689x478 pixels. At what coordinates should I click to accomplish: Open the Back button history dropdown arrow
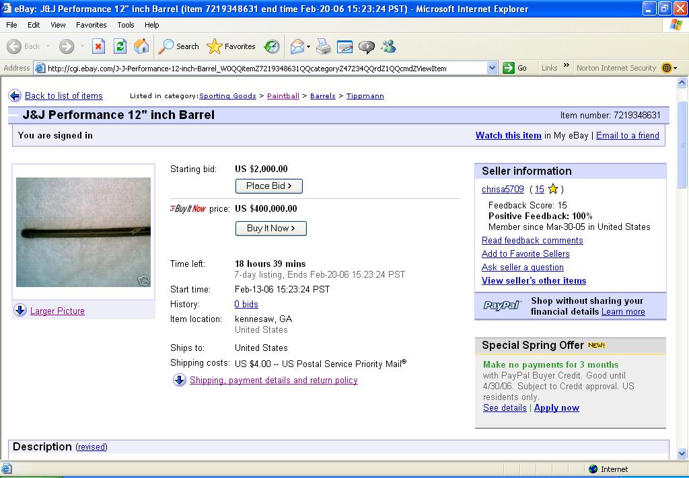48,46
